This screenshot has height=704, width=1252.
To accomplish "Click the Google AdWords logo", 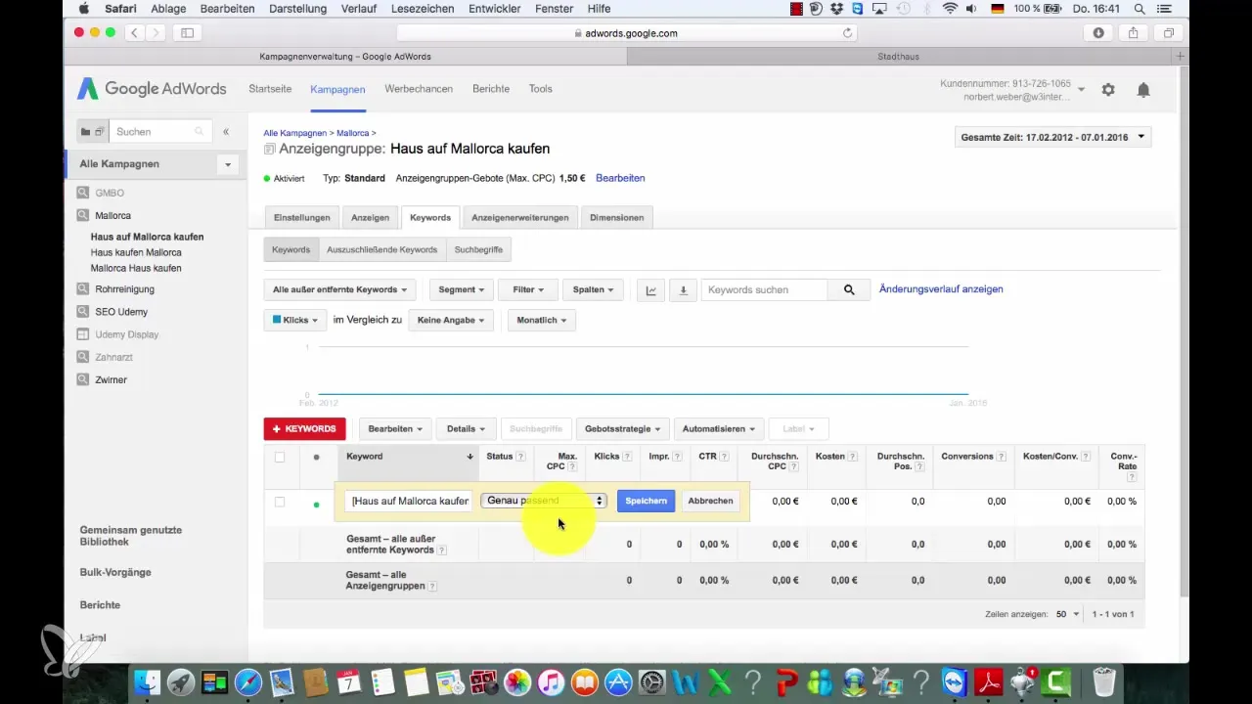I will coord(153,89).
